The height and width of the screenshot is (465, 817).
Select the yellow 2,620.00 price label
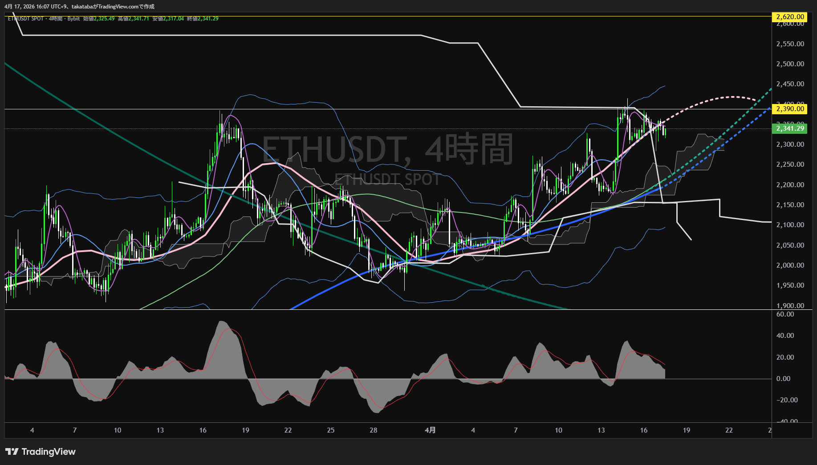[x=790, y=17]
